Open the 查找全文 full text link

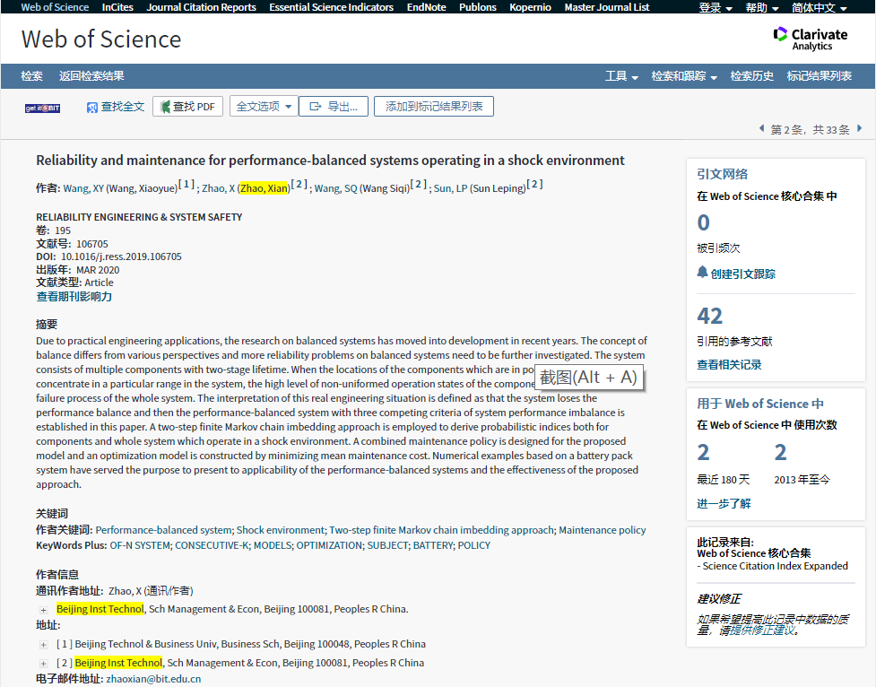tap(116, 107)
